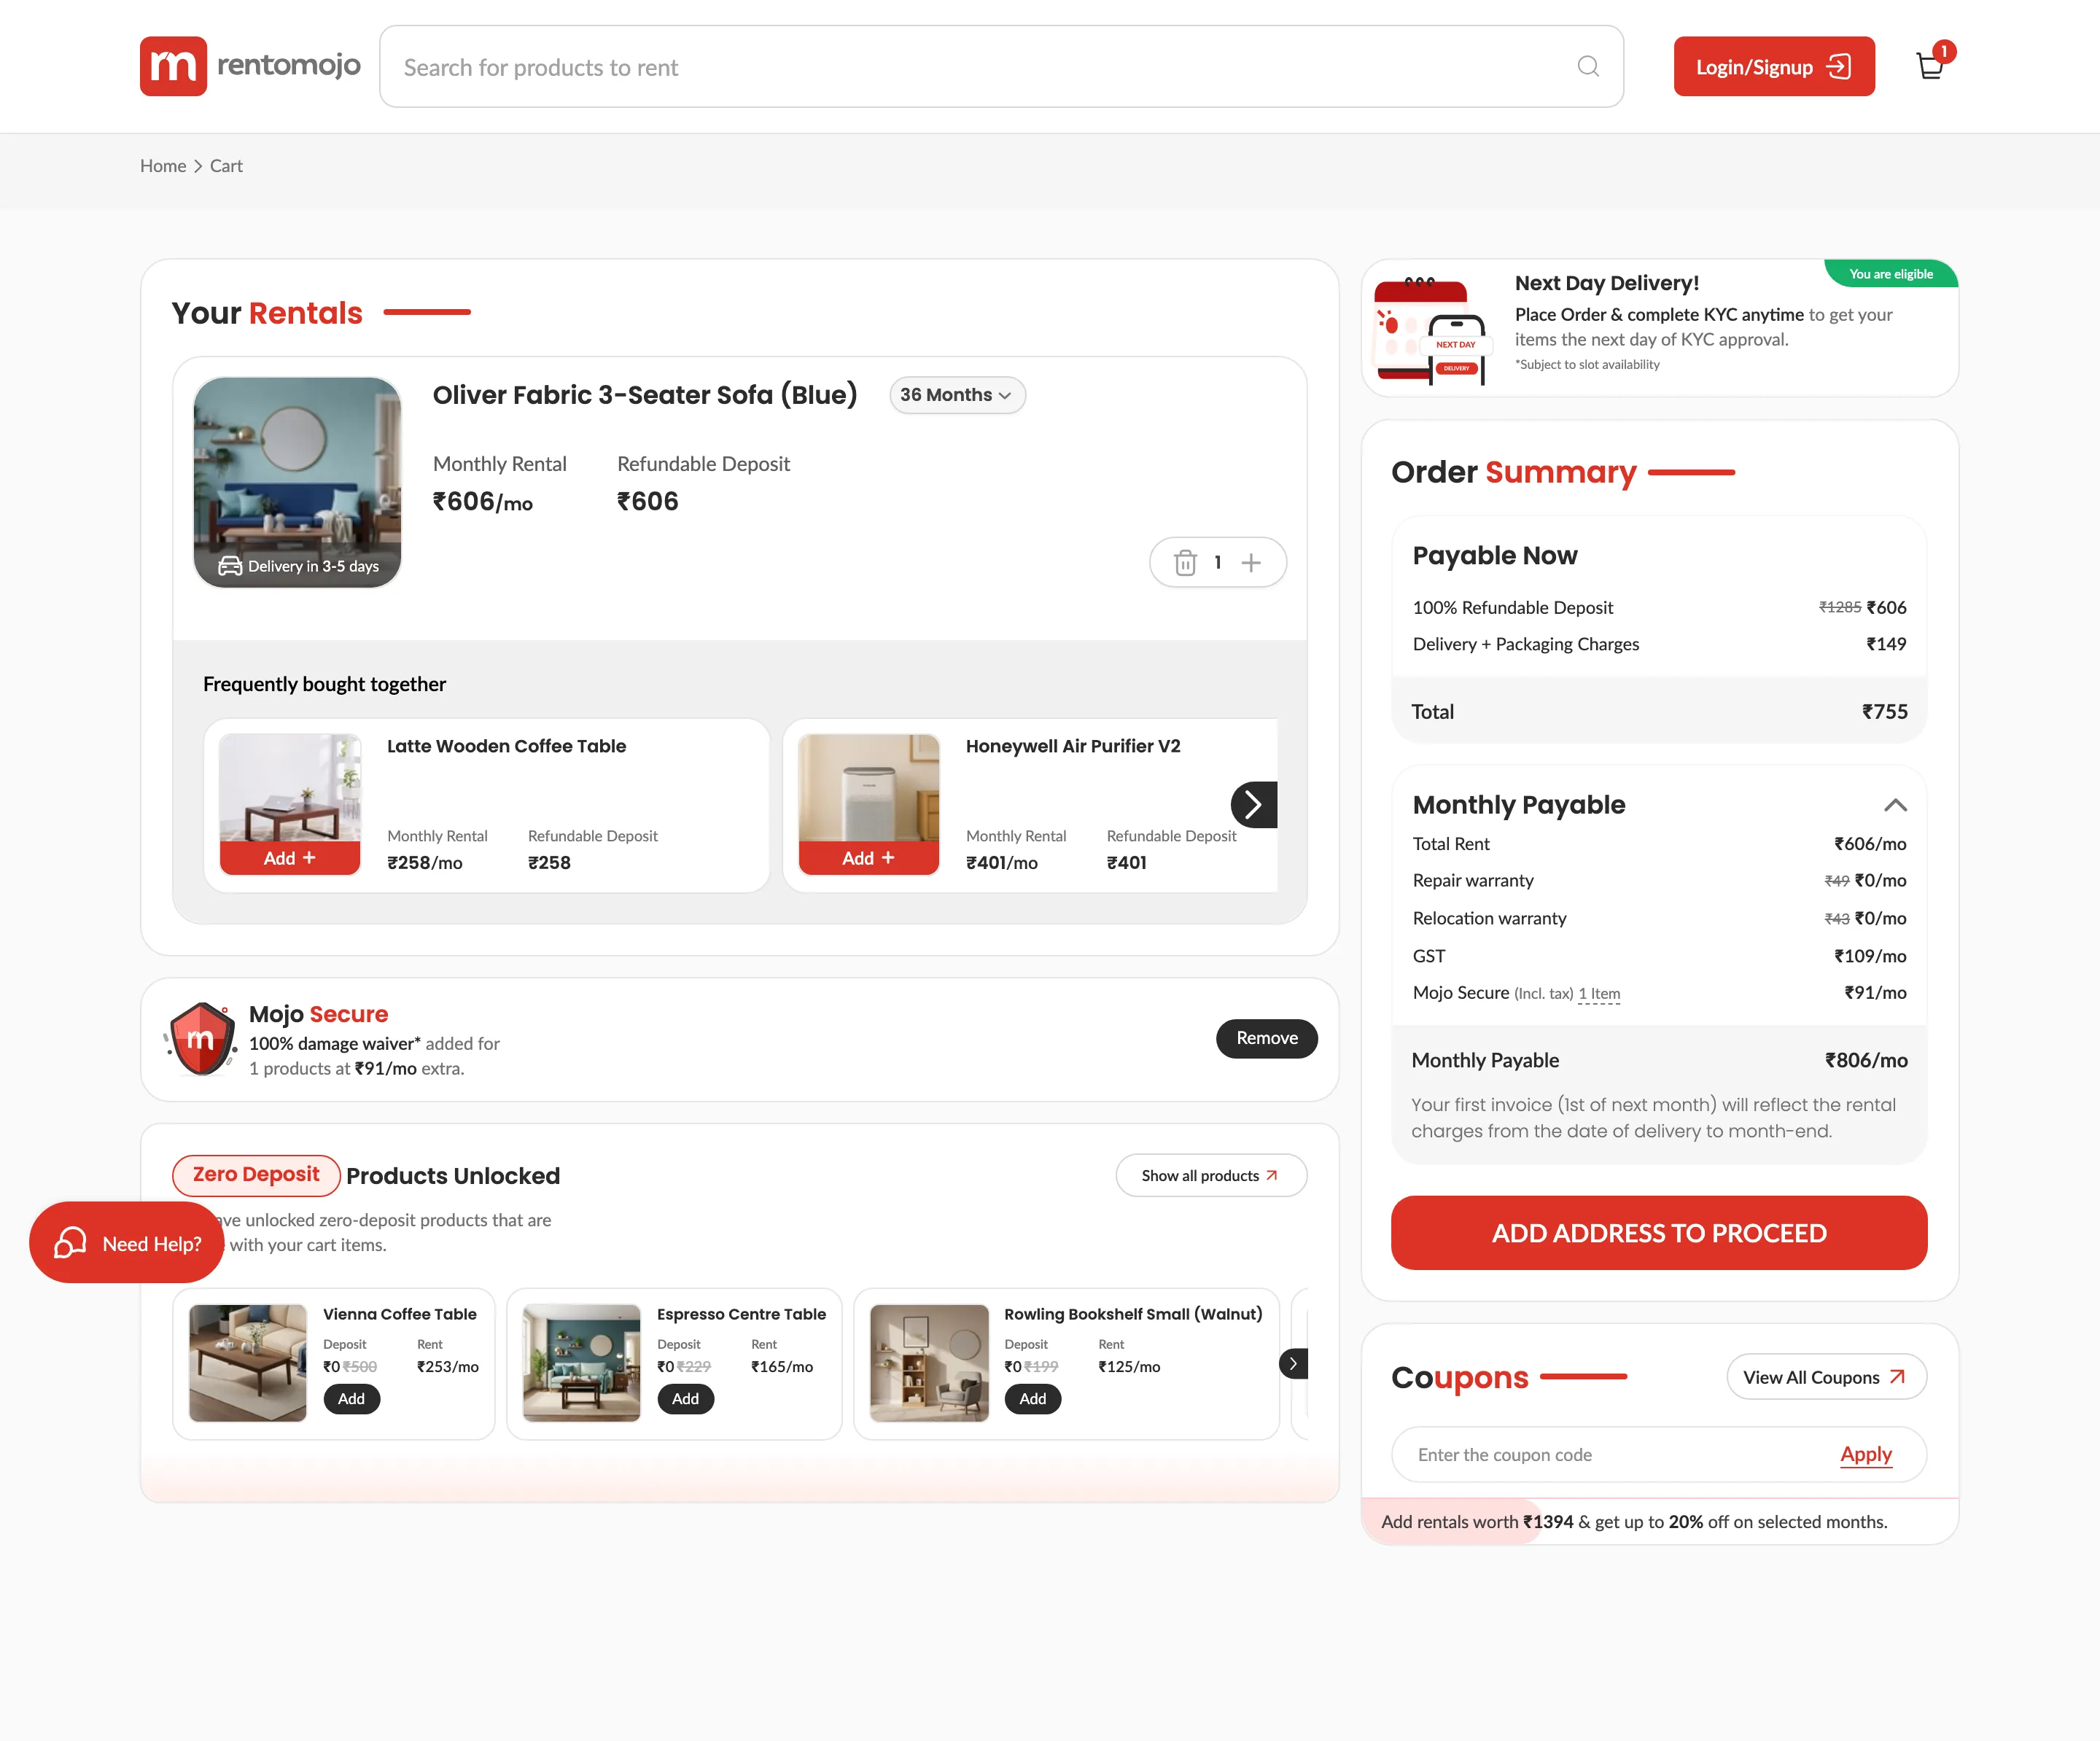This screenshot has height=1741, width=2100.
Task: Click the Rowling Bookshelf Small name
Action: point(1133,1314)
